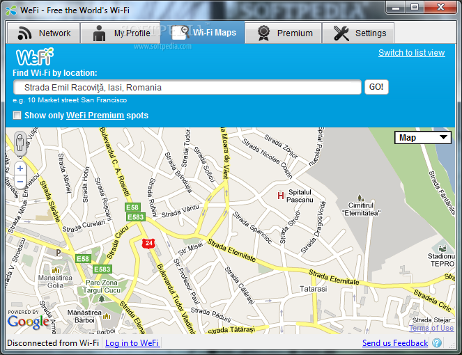Screen dimensions: 462x355
Task: Open the Network tab
Action: (44, 33)
